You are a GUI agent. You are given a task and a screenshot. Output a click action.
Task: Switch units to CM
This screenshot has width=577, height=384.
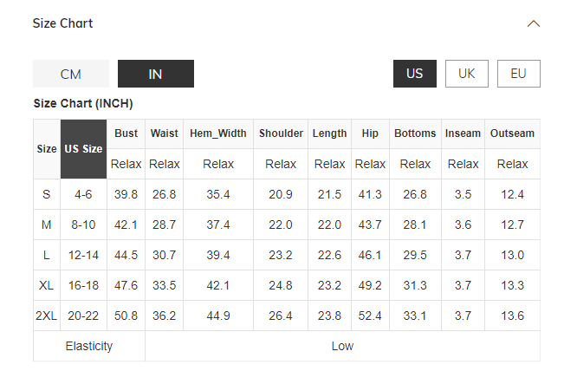coord(71,74)
